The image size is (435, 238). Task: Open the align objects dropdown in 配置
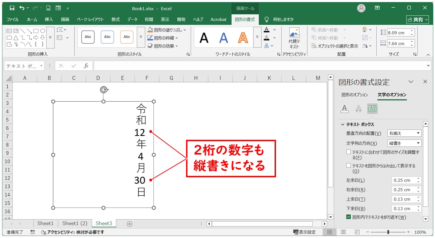click(x=367, y=30)
